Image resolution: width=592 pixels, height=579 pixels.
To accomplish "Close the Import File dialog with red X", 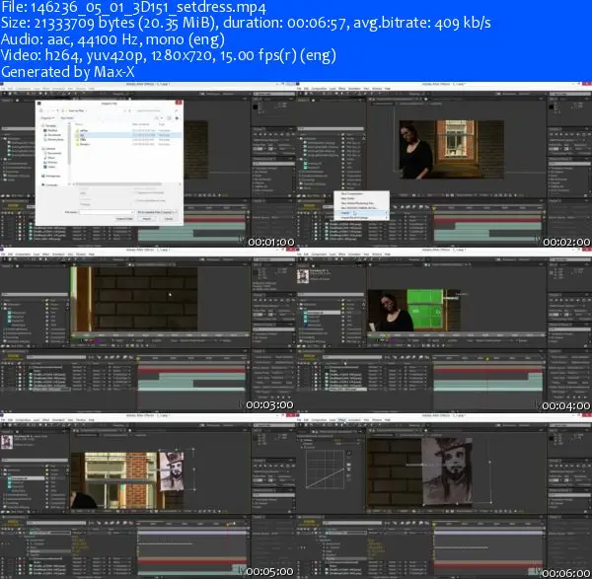I will (179, 103).
